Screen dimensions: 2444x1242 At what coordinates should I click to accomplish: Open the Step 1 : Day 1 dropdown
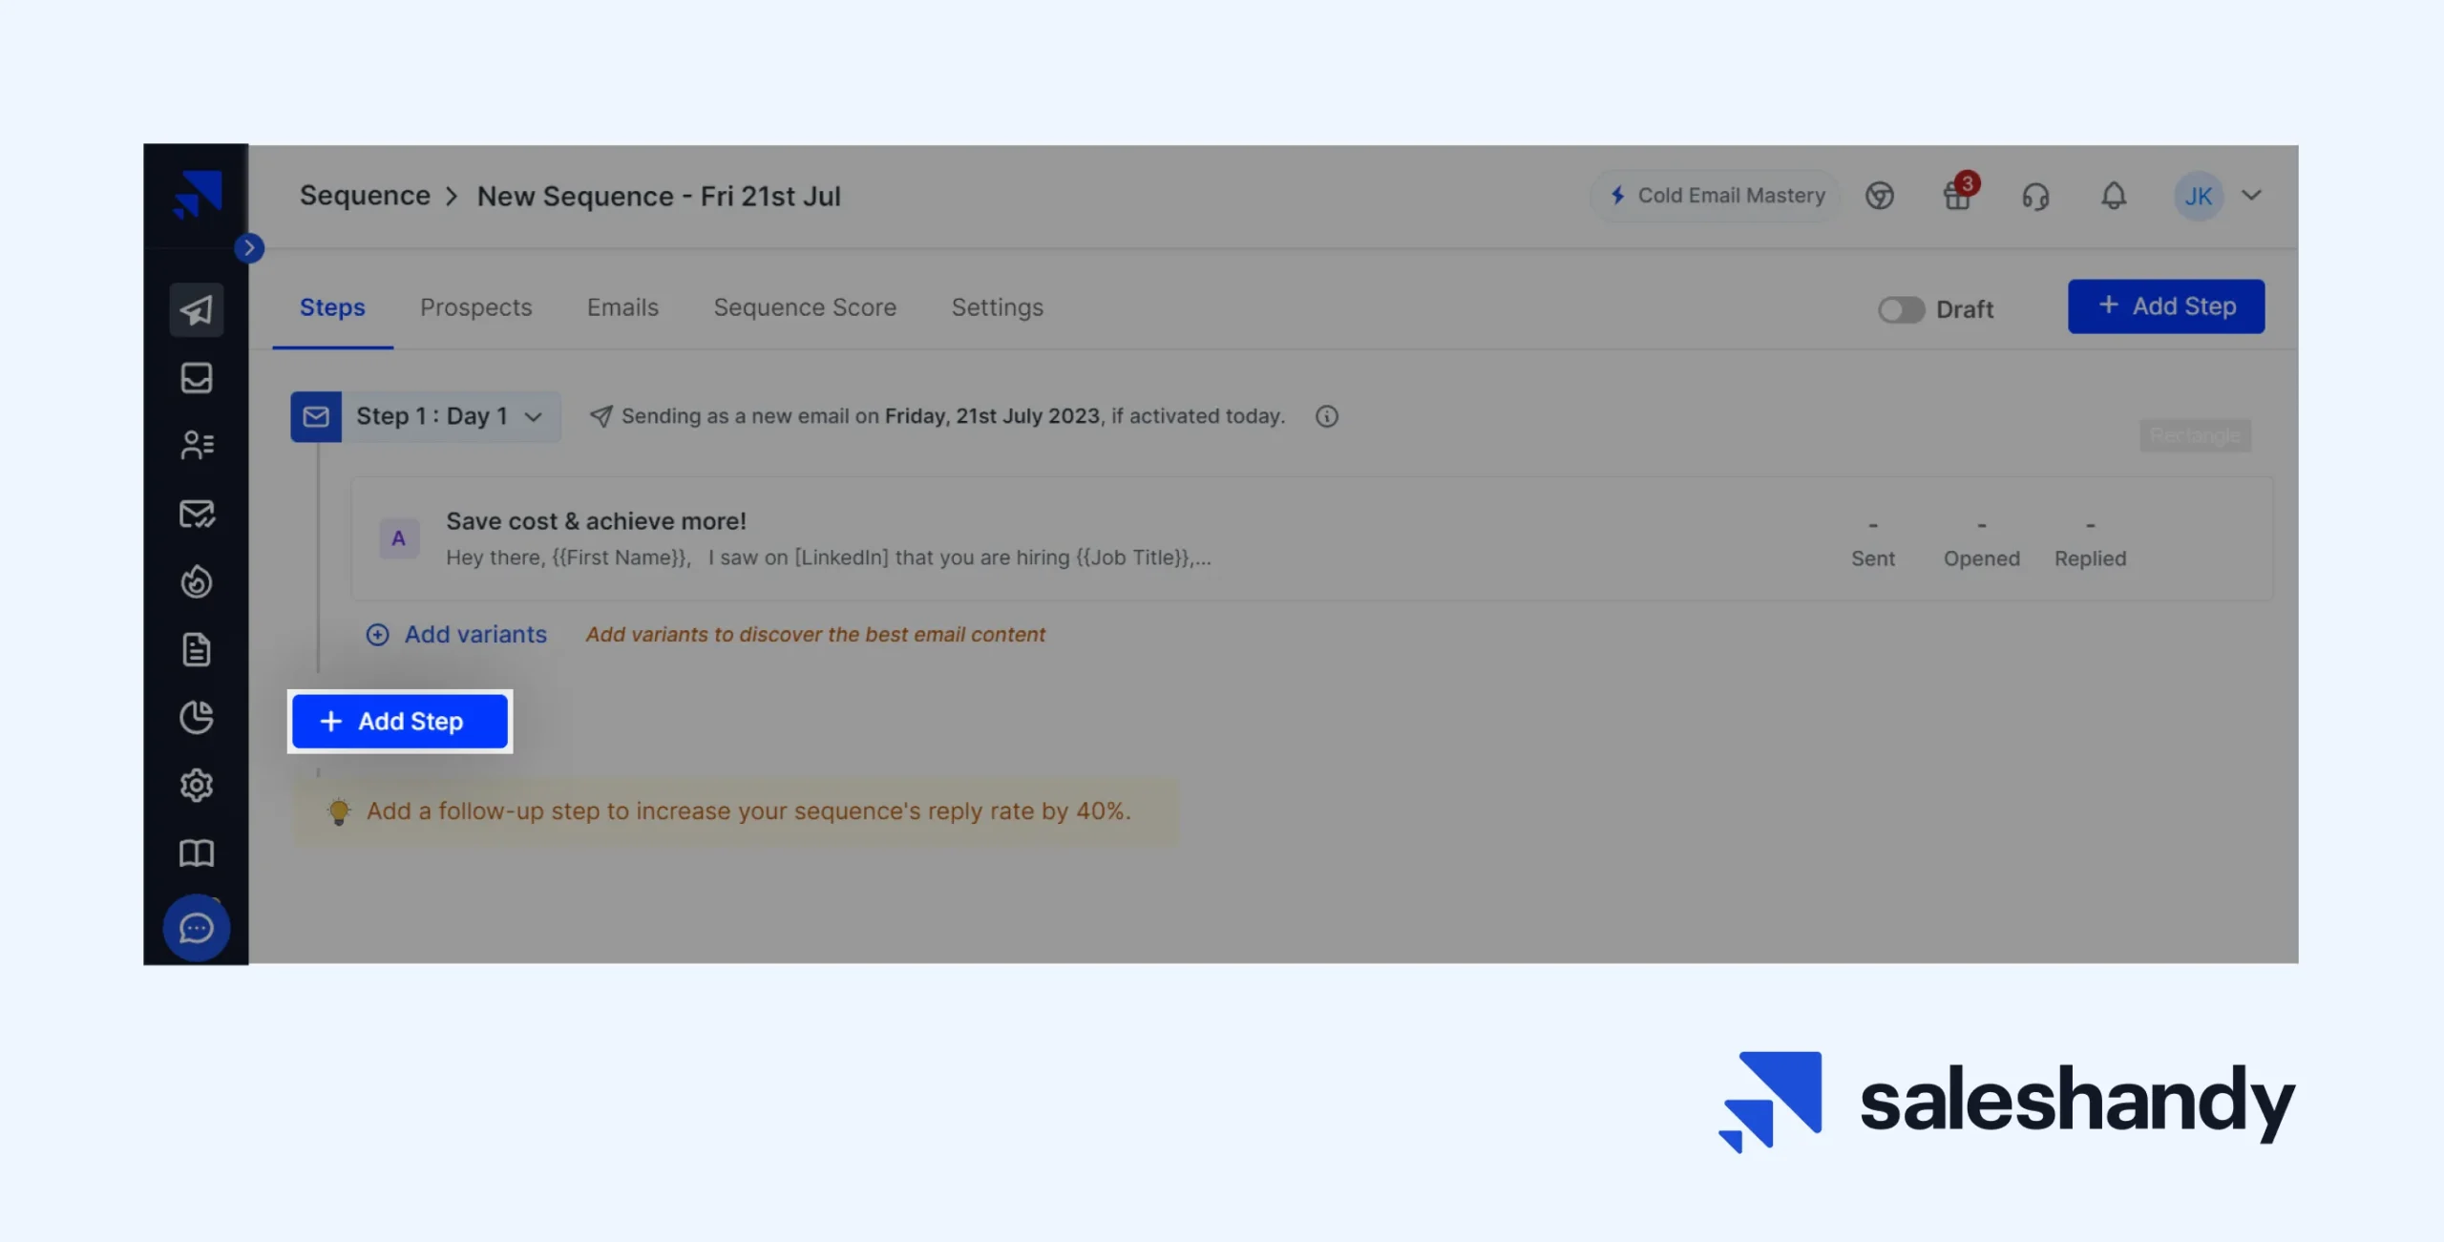click(x=451, y=416)
